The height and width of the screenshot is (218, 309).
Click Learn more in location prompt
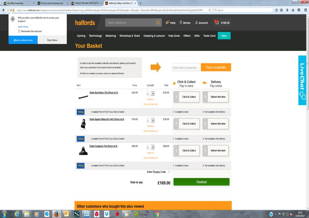click(x=23, y=26)
